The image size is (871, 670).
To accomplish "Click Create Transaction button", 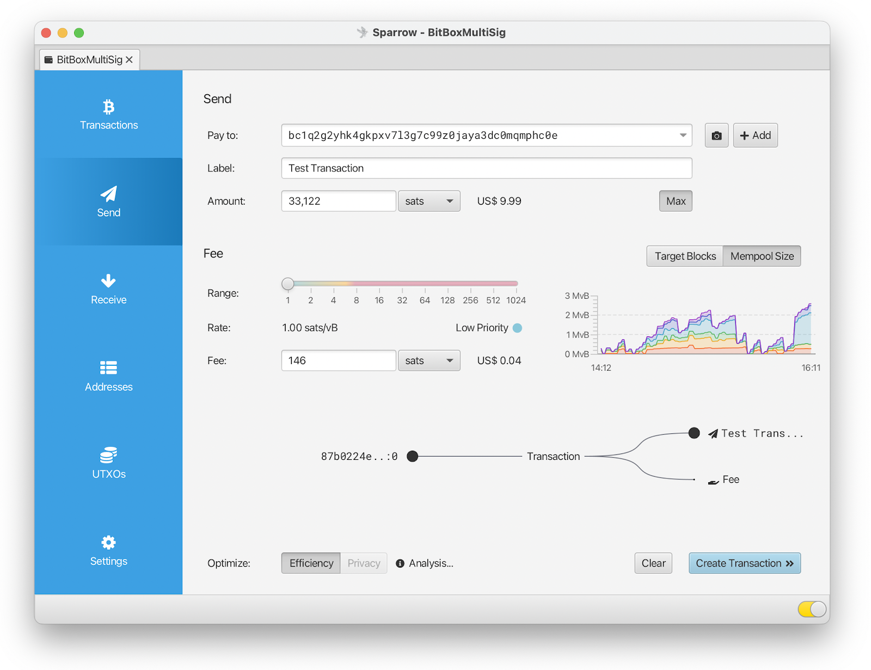I will [x=744, y=563].
